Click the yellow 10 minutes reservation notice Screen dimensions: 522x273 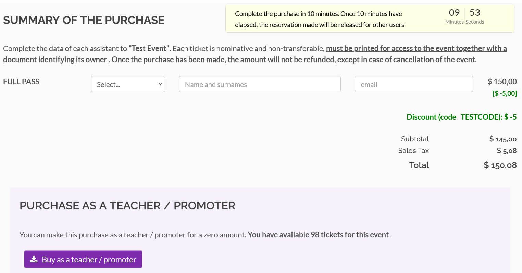point(370,19)
